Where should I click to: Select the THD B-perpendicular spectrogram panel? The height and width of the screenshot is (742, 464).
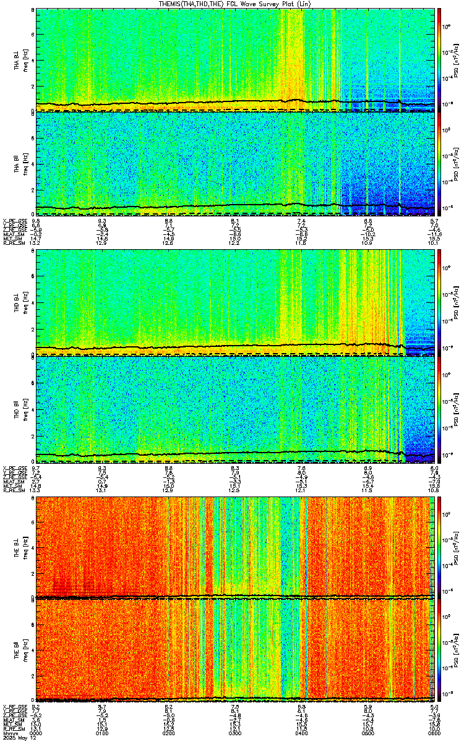pyautogui.click(x=235, y=302)
